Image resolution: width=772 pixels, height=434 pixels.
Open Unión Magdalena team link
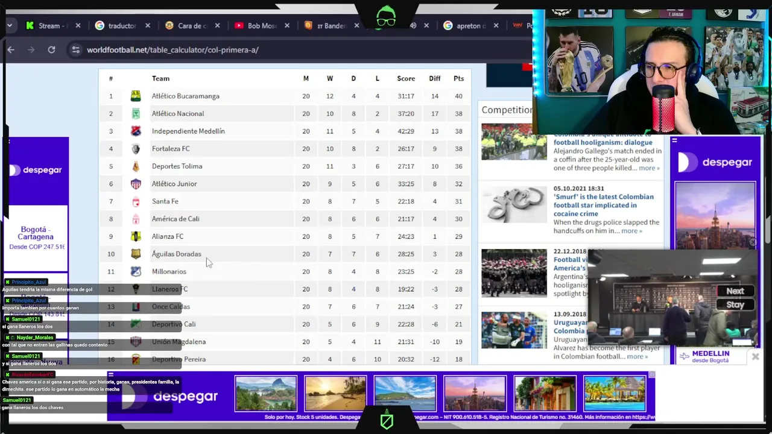pos(179,342)
